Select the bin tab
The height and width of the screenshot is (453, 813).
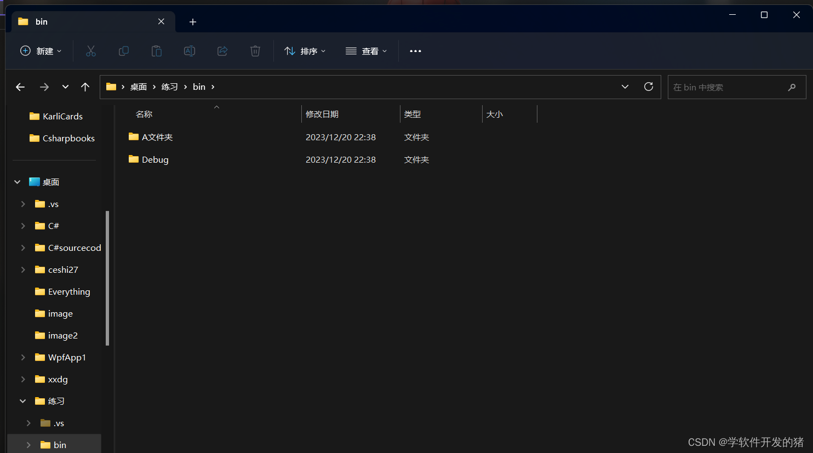click(93, 21)
